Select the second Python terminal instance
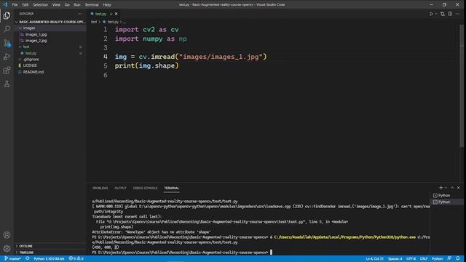The image size is (466, 262). (446, 202)
